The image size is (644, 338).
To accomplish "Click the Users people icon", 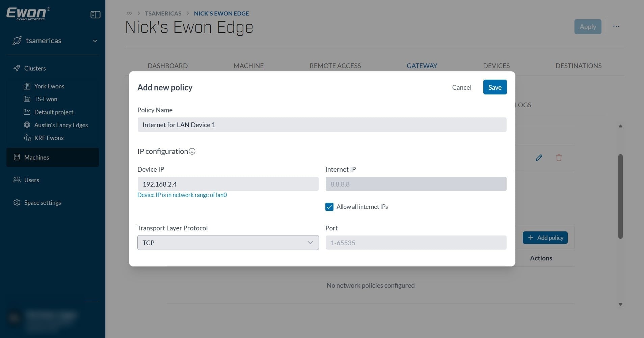I will [x=17, y=180].
